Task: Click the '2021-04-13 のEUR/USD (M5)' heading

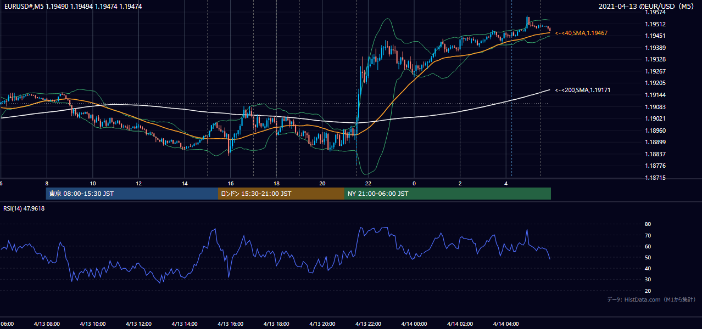Action: [x=647, y=6]
